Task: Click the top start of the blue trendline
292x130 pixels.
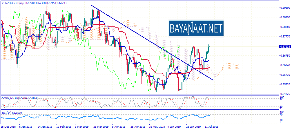Action: (92, 6)
